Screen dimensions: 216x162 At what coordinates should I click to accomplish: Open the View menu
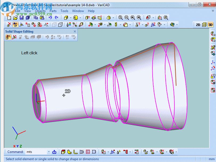(x=27, y=11)
